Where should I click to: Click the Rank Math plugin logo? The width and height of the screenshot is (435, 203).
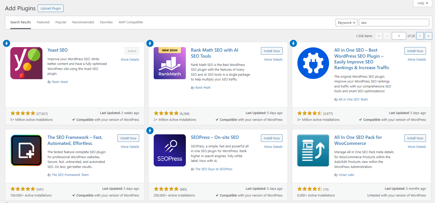[170, 63]
